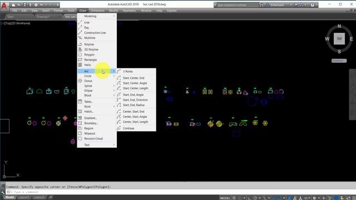The height and width of the screenshot is (200, 356).
Task: Choose Construction Line from Draw menu
Action: (97, 33)
